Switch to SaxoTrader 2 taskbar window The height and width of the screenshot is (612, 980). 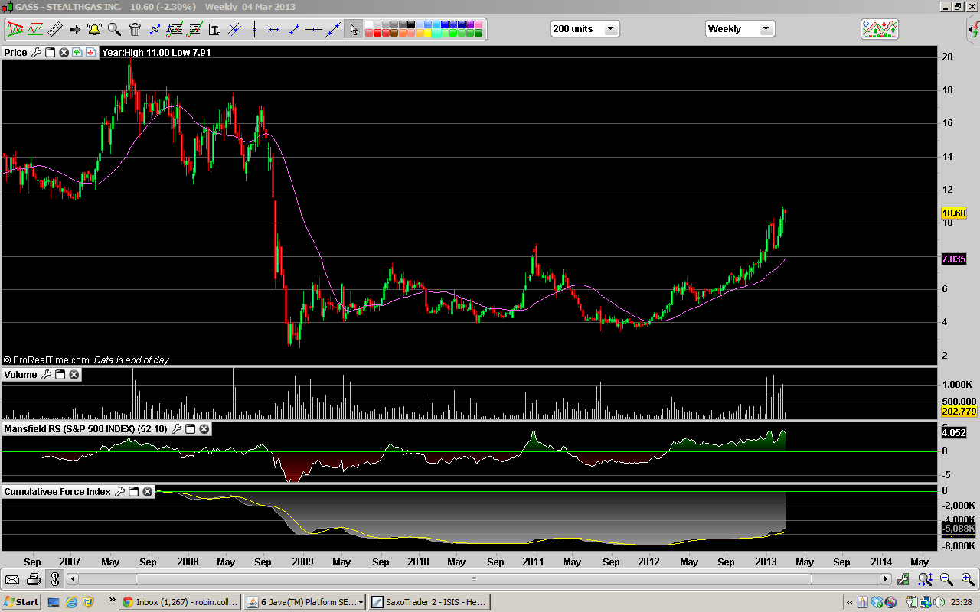pos(429,602)
